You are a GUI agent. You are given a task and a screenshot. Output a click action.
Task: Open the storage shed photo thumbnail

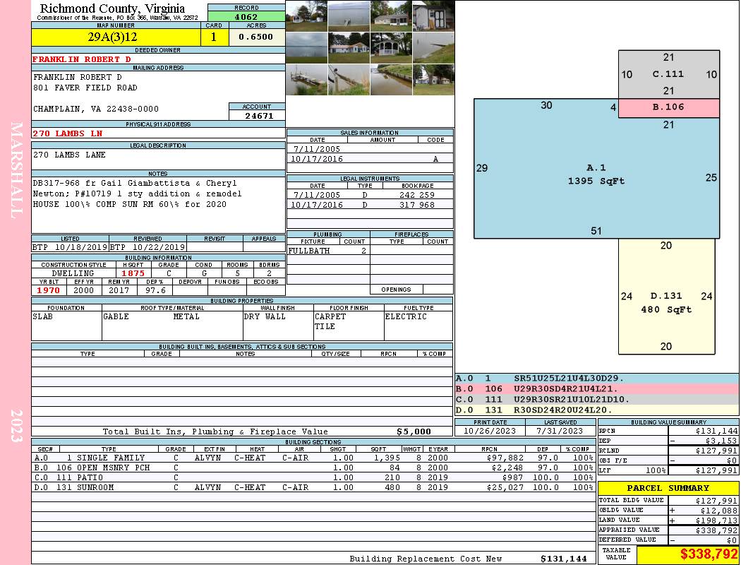click(x=433, y=16)
